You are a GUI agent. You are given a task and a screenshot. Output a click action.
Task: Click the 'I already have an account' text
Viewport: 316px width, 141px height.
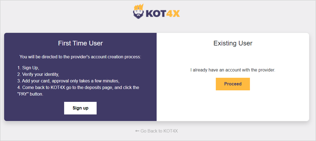[x=233, y=70]
